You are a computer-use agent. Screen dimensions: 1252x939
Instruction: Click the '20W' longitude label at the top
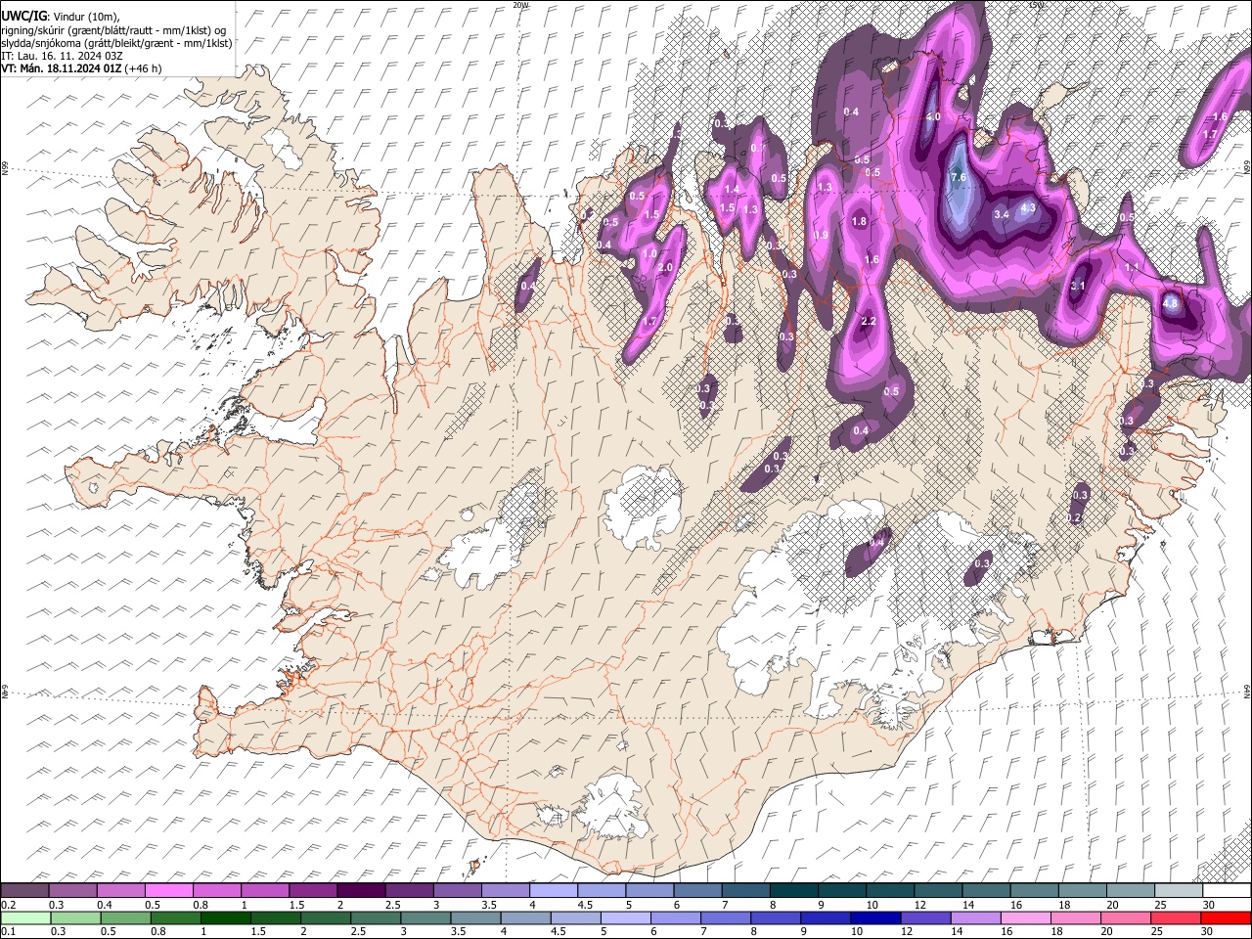520,5
